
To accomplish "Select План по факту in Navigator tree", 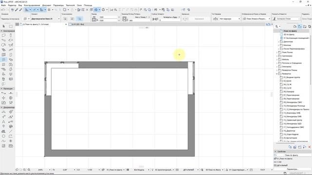I will [290, 31].
